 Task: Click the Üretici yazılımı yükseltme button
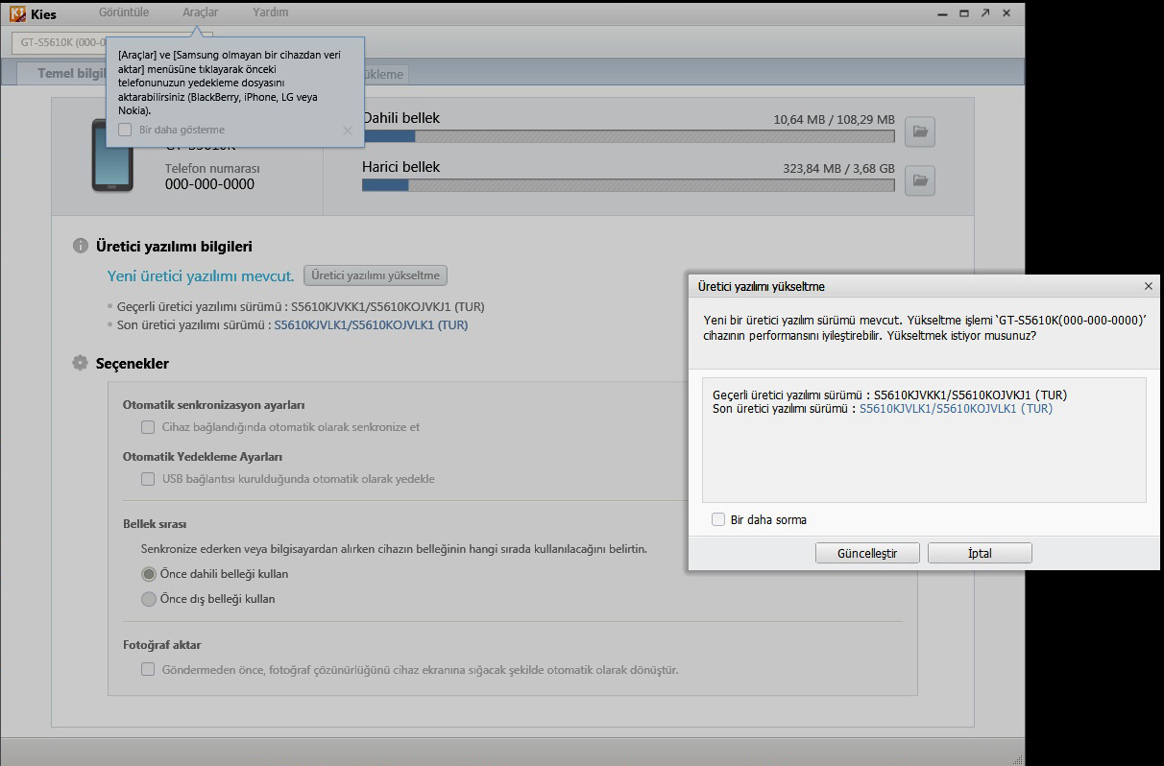pyautogui.click(x=376, y=275)
